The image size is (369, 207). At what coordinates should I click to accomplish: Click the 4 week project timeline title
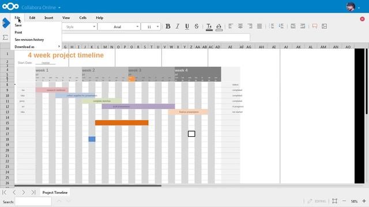click(66, 55)
